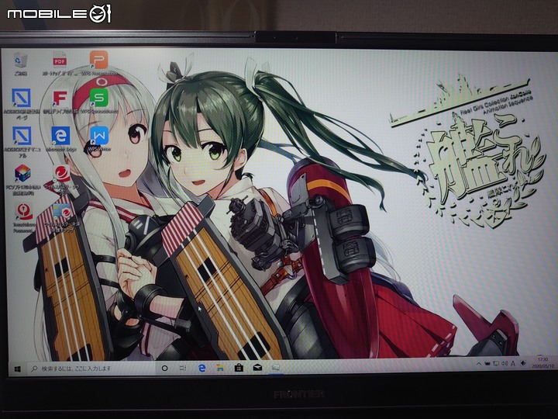The height and width of the screenshot is (419, 558).
Task: Open the Recycle Bin desktop icon
Action: coord(20,64)
